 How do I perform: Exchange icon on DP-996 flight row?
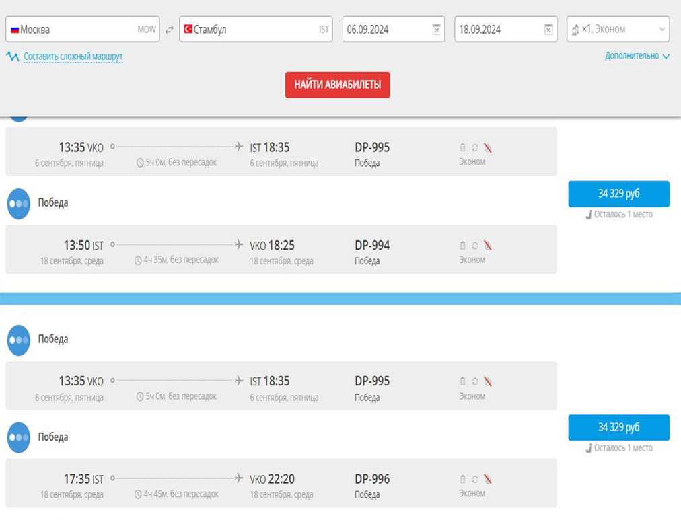click(x=474, y=479)
